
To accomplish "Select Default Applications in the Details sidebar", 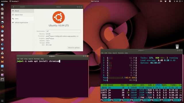I will pos(22,23).
